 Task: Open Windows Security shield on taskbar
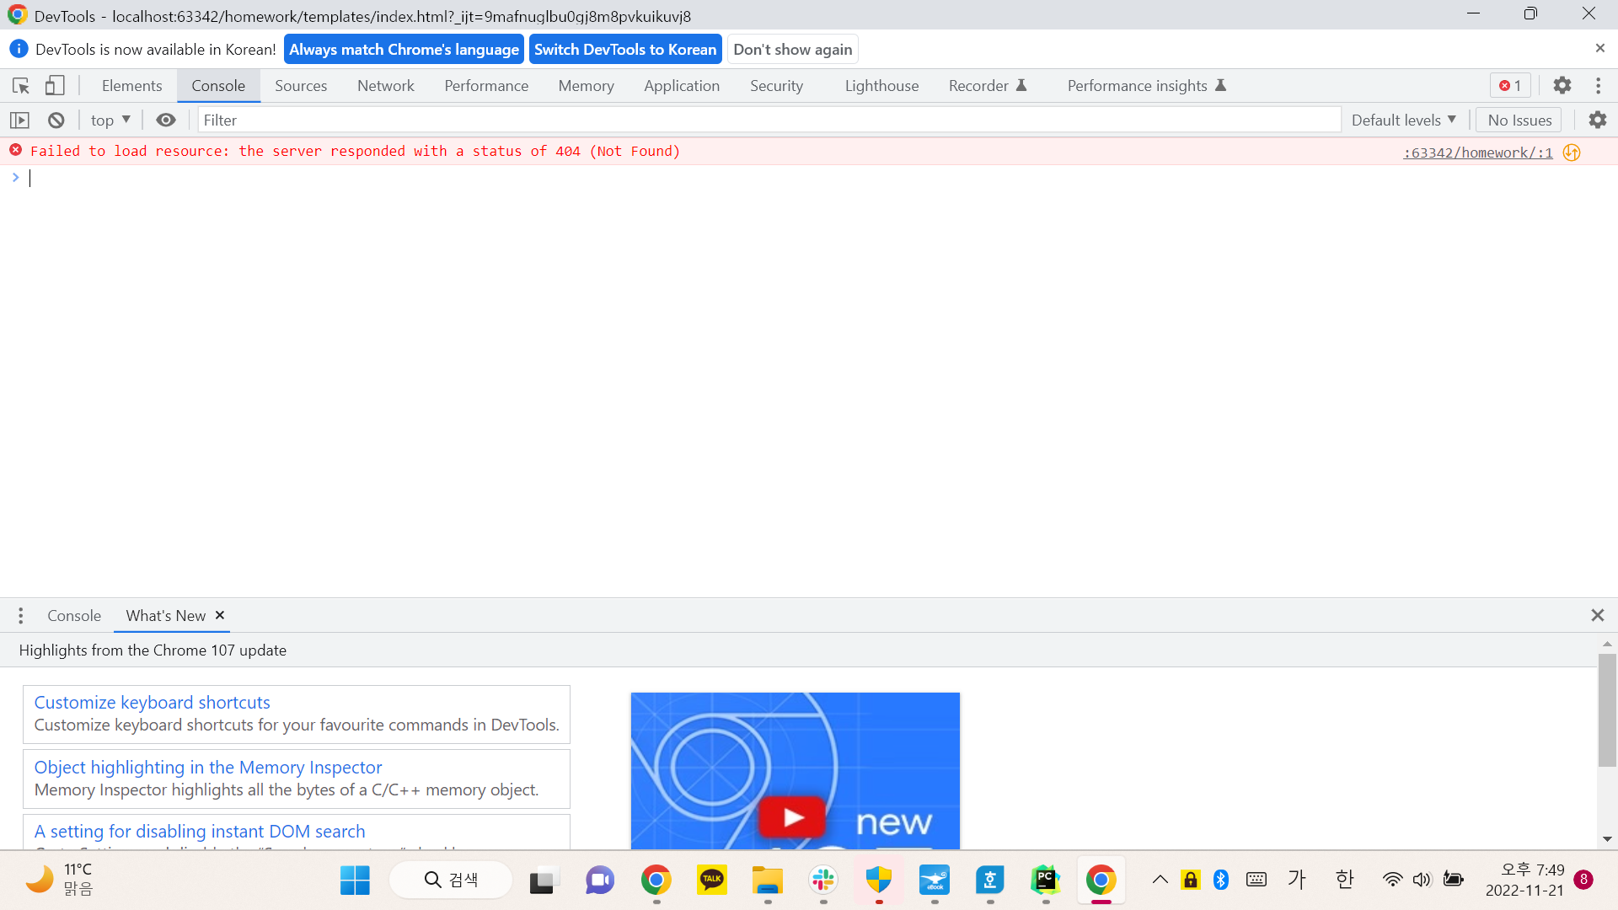pyautogui.click(x=879, y=881)
